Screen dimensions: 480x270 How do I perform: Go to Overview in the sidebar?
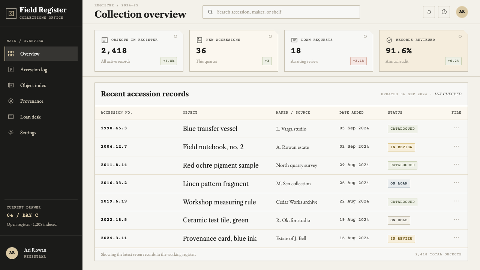(41, 54)
